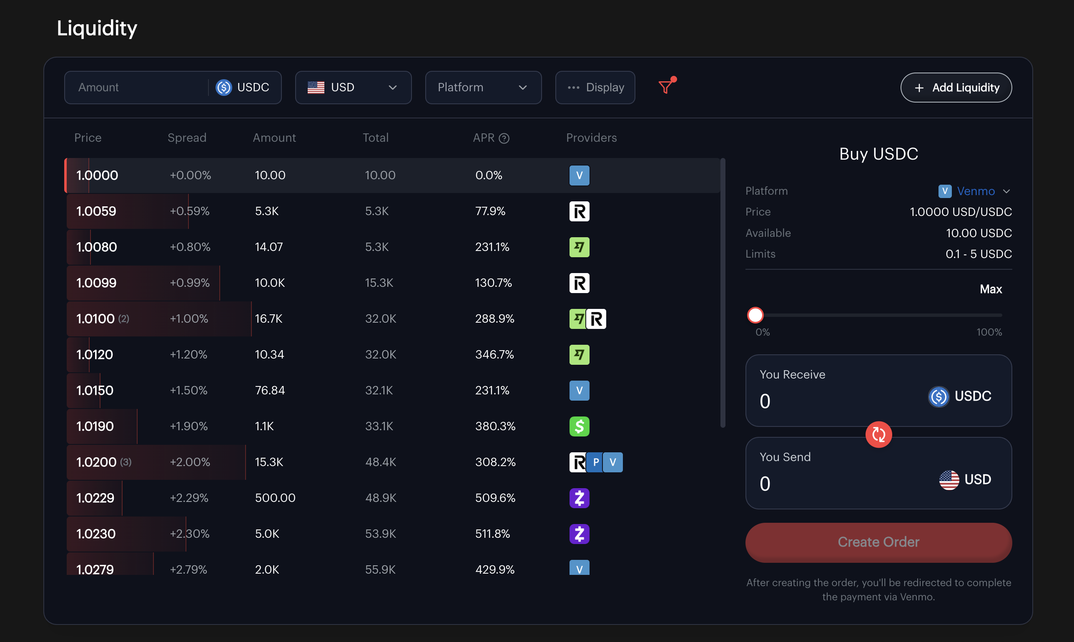Open the Platform filter dropdown
The width and height of the screenshot is (1074, 642).
(x=483, y=88)
